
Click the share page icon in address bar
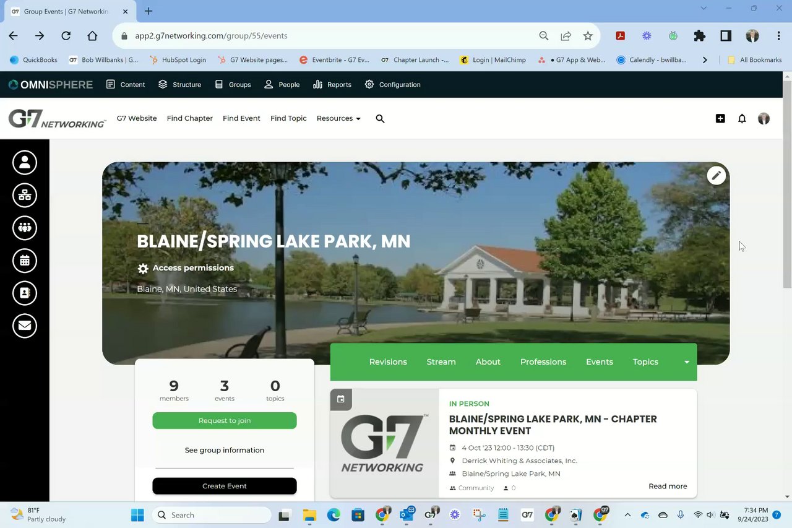click(x=566, y=36)
